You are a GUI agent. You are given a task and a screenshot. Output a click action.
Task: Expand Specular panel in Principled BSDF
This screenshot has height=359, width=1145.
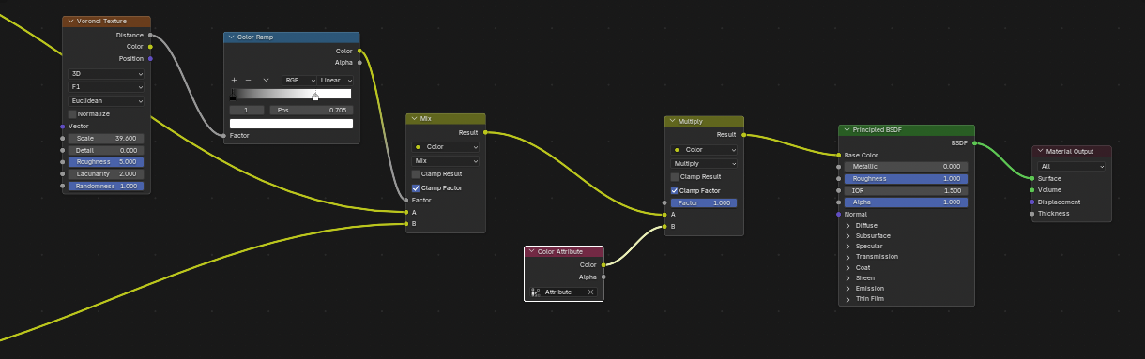click(x=848, y=247)
